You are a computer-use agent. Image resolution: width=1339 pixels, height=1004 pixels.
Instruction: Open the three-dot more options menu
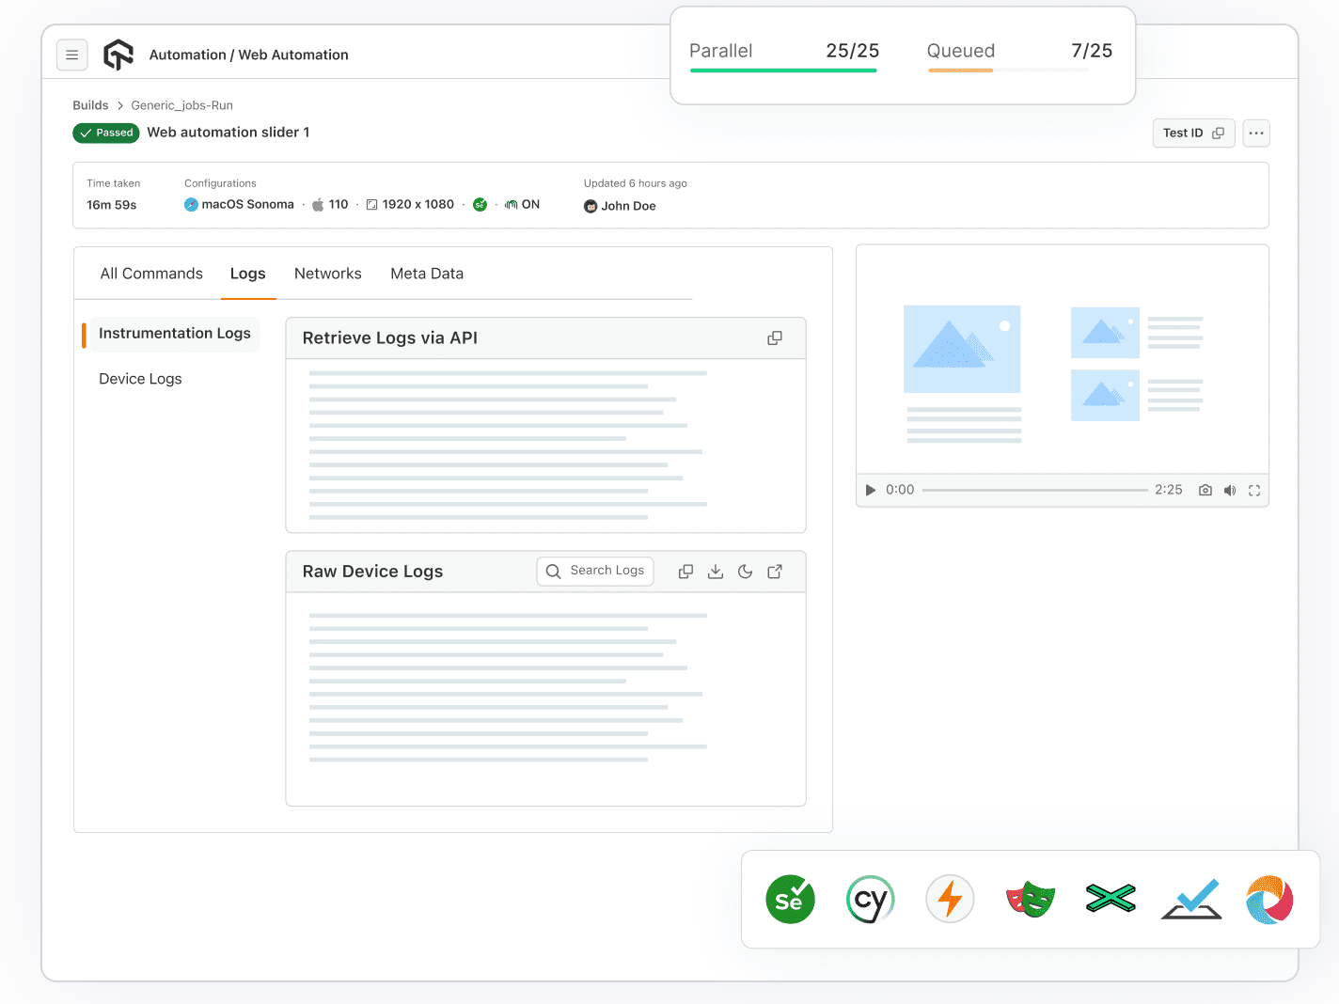click(x=1255, y=133)
